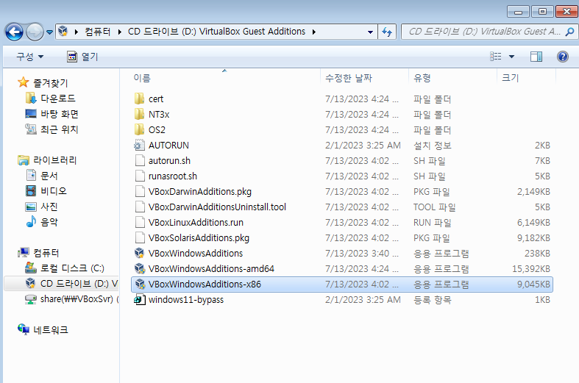The width and height of the screenshot is (579, 383).
Task: Select the cert folder icon
Action: click(x=139, y=99)
